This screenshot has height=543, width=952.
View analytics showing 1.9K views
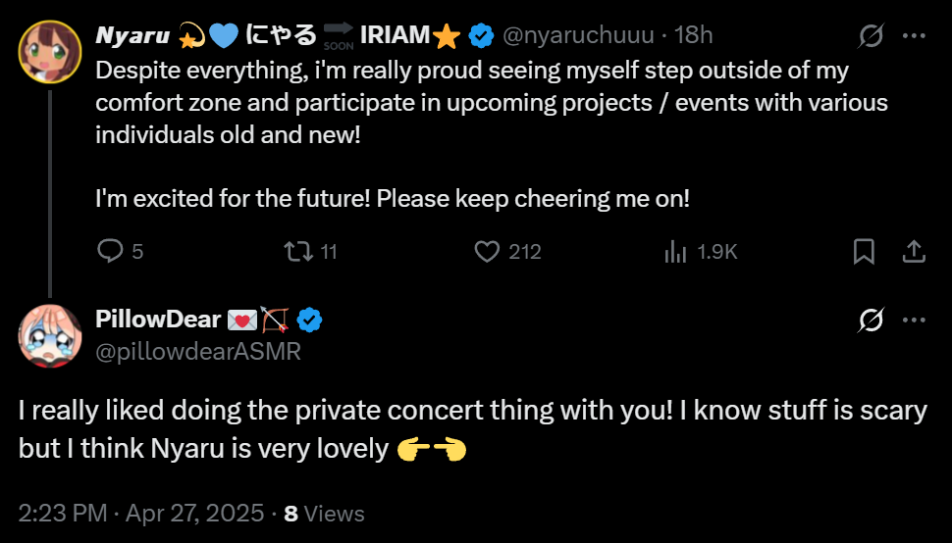(x=676, y=251)
